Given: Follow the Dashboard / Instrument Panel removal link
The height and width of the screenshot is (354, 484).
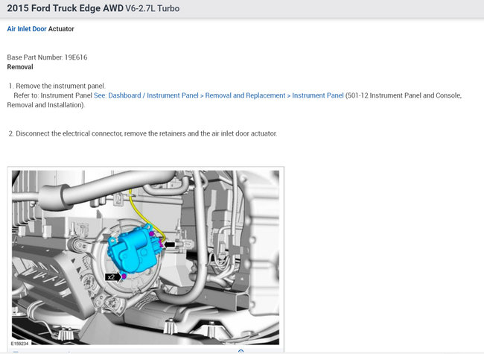Looking at the screenshot, I should [218, 95].
